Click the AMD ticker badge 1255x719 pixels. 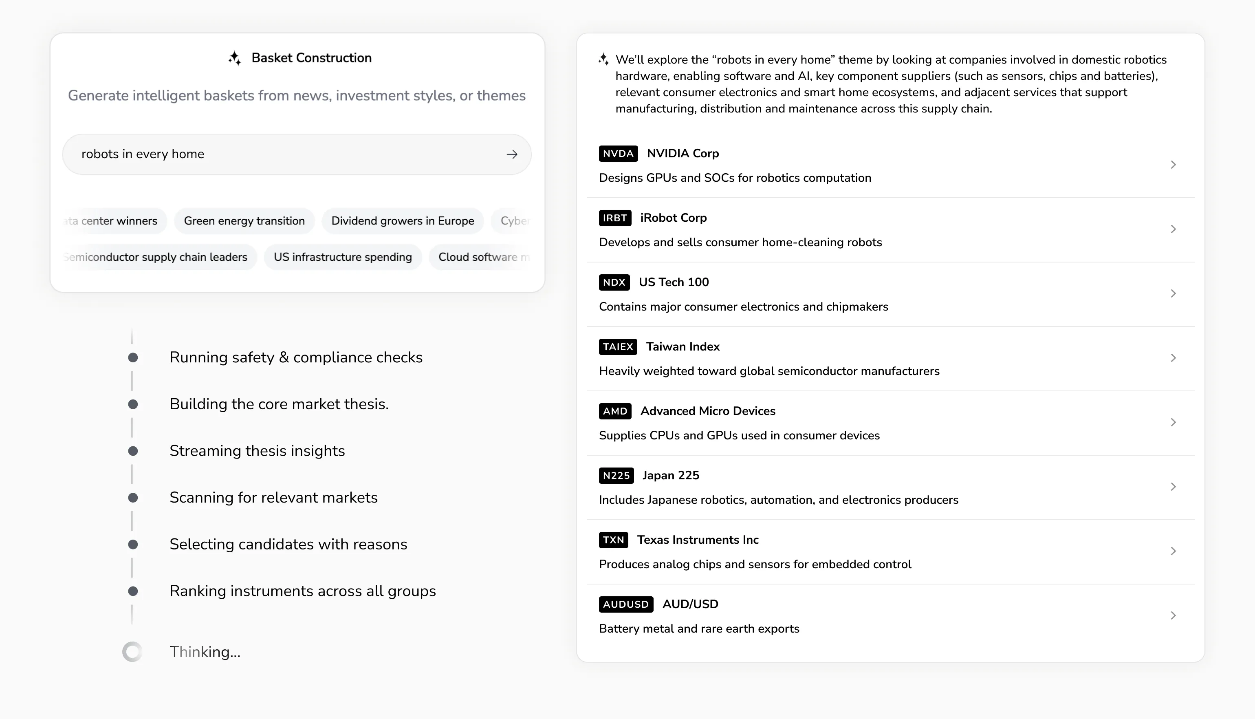click(x=614, y=411)
